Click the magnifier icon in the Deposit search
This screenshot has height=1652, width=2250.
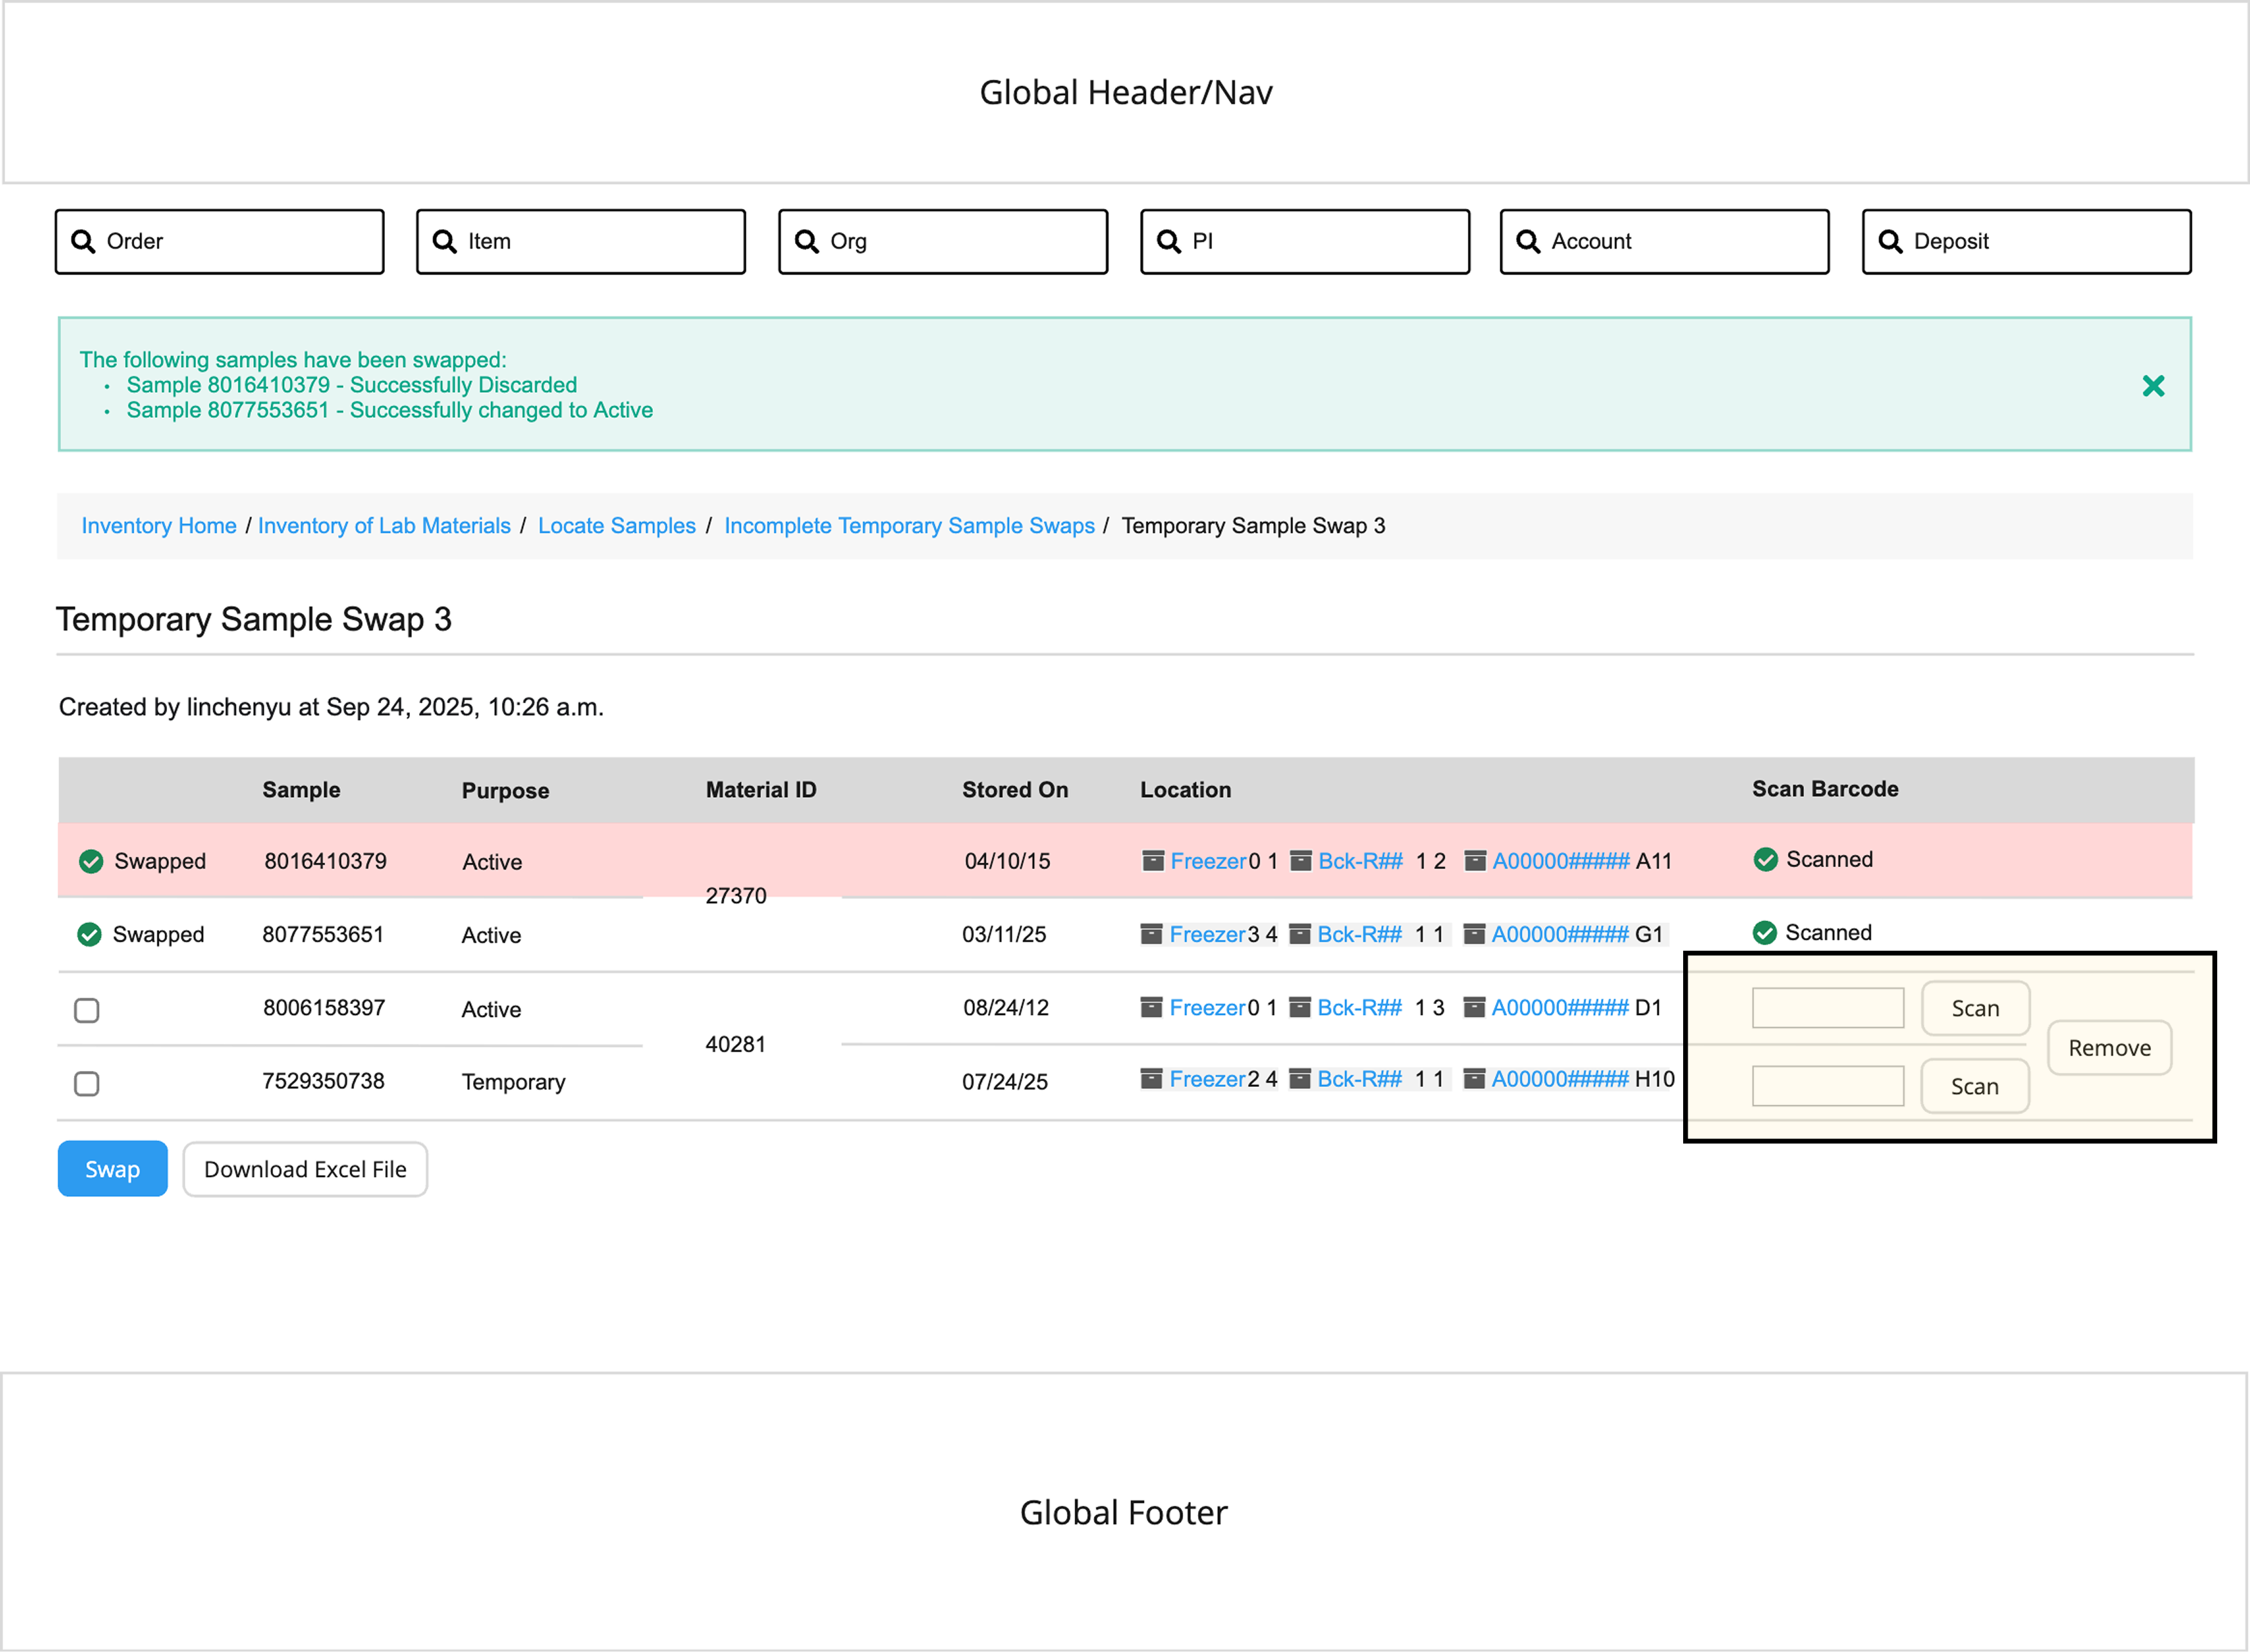click(x=1889, y=241)
